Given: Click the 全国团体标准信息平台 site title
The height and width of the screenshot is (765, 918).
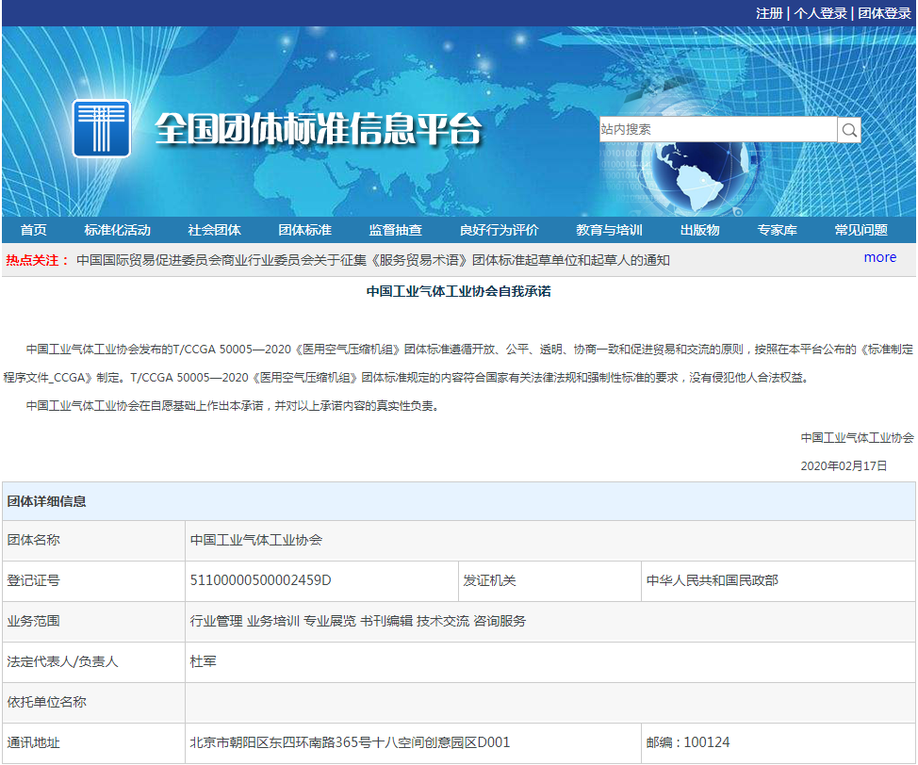Looking at the screenshot, I should [x=319, y=129].
